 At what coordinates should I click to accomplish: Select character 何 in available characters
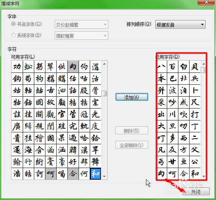84,174
